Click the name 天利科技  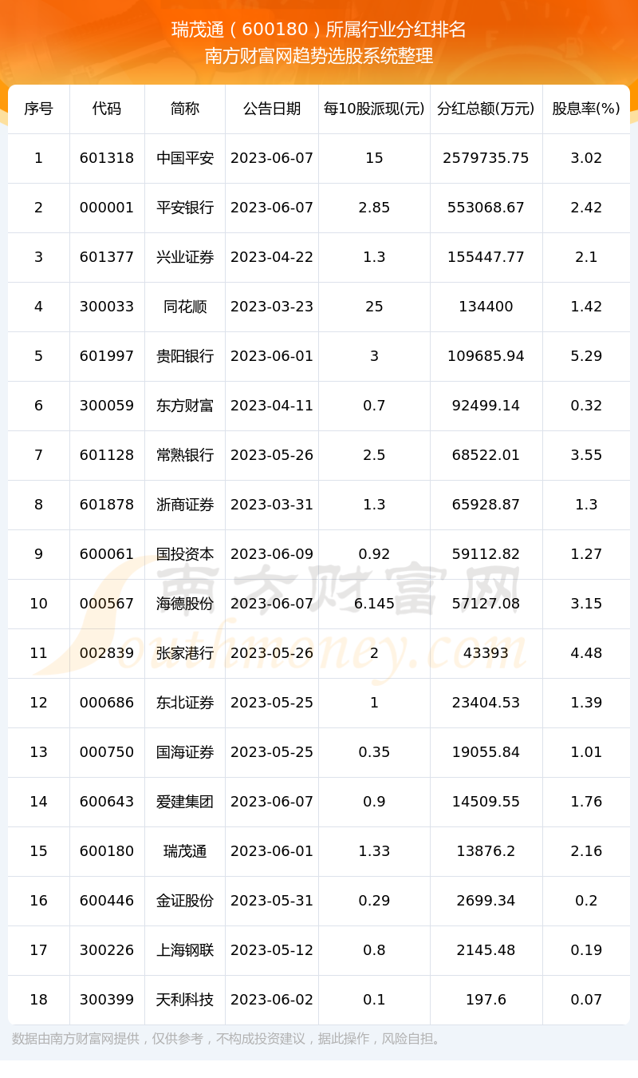tap(185, 1000)
